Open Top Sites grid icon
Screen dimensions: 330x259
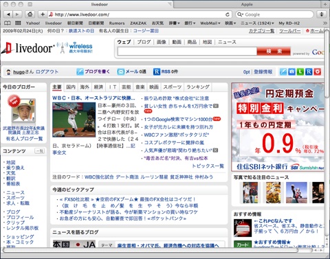[18, 23]
